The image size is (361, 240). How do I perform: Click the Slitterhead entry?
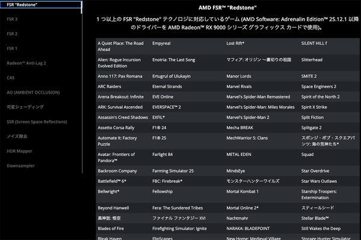312,60
